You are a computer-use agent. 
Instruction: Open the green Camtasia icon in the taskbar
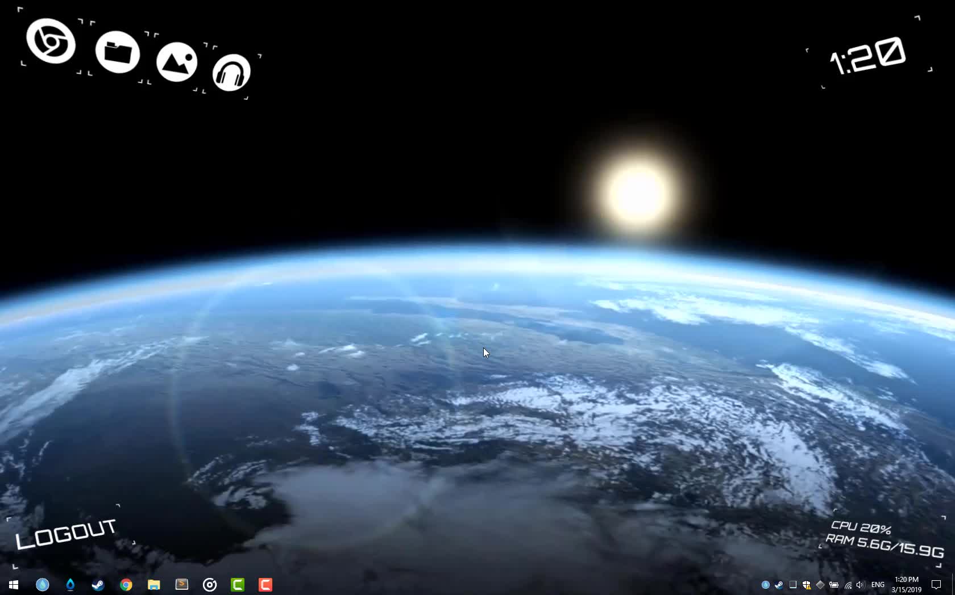point(238,585)
